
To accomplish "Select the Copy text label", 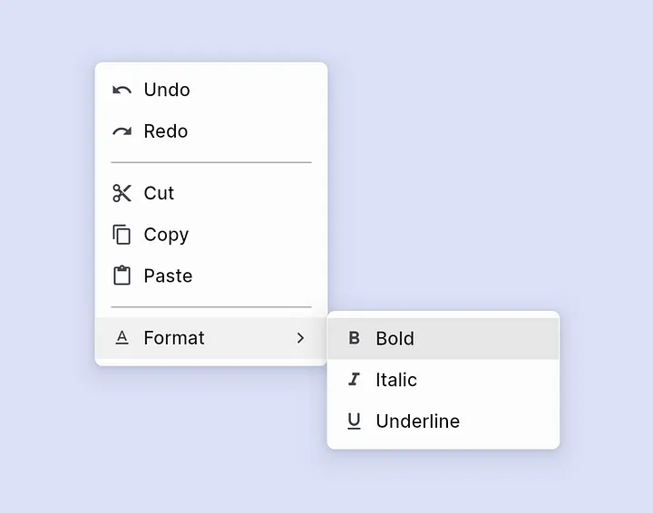I will point(166,235).
